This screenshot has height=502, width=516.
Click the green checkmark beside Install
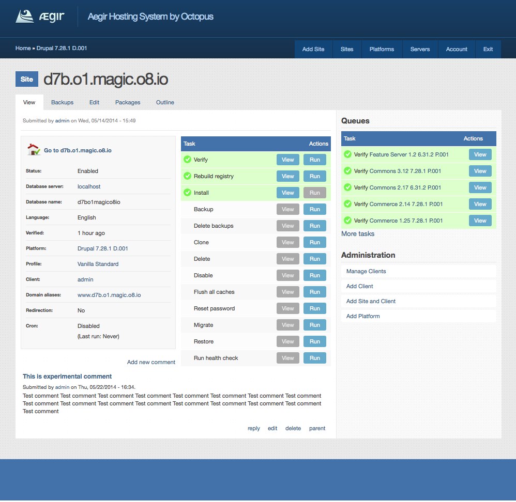point(187,193)
